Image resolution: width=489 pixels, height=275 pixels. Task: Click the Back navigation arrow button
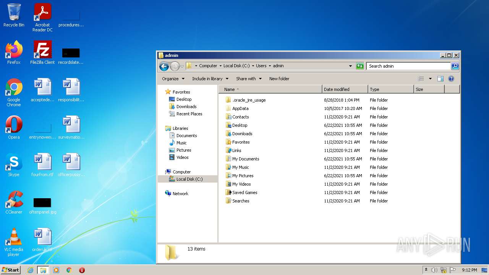click(x=164, y=66)
